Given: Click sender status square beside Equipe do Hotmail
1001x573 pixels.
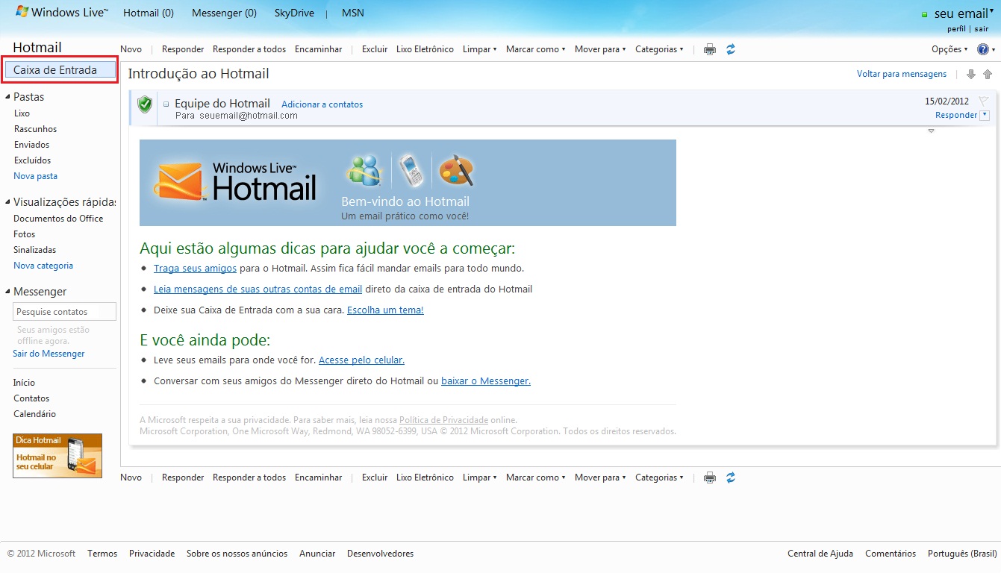Looking at the screenshot, I should point(166,104).
